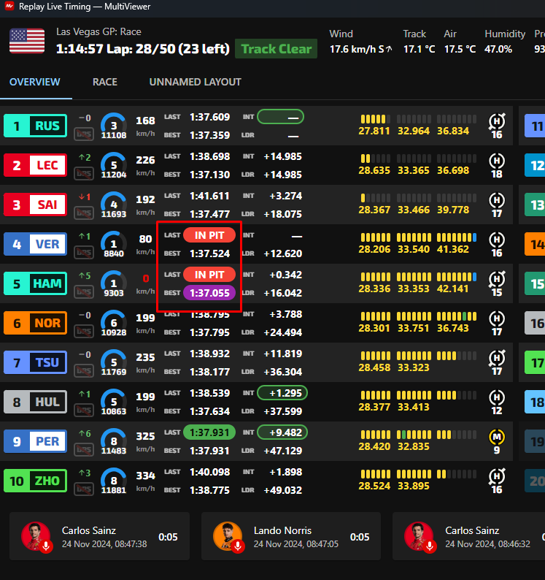Click the hard tyre icon for LEC

click(497, 161)
